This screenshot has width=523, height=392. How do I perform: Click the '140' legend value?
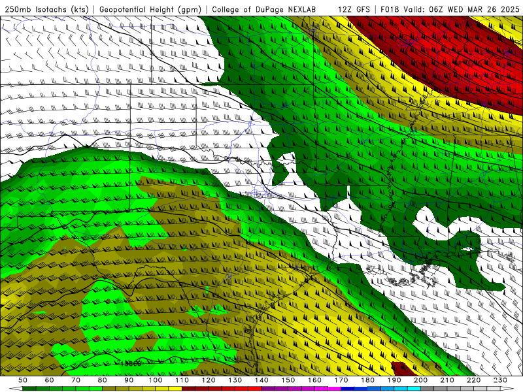click(261, 380)
